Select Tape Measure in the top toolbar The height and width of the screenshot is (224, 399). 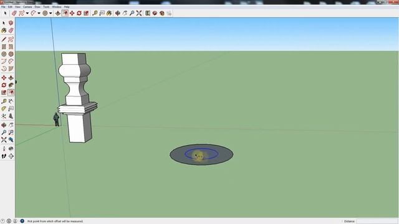point(95,13)
